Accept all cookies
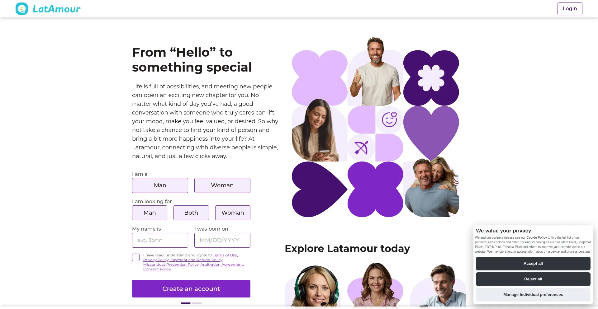The width and height of the screenshot is (598, 309). click(x=533, y=264)
